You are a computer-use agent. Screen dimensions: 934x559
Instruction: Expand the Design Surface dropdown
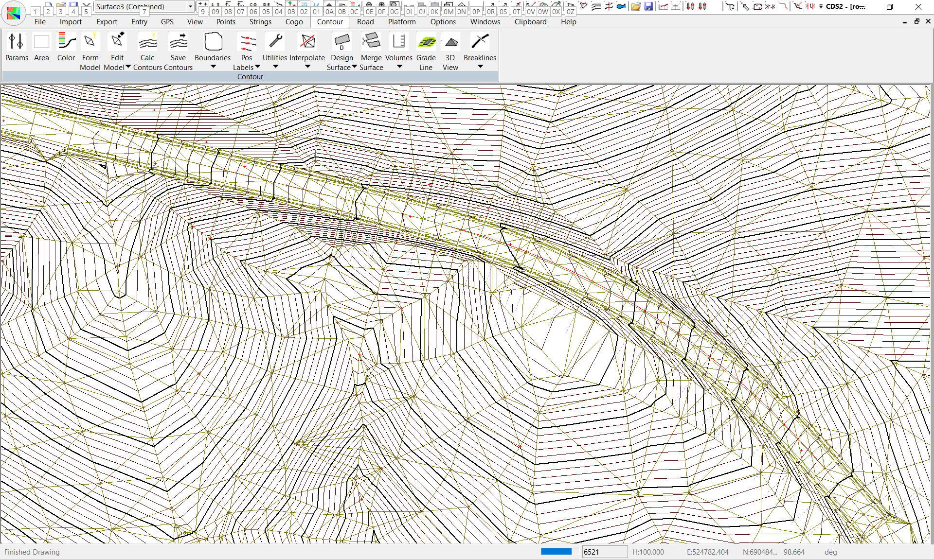click(354, 67)
